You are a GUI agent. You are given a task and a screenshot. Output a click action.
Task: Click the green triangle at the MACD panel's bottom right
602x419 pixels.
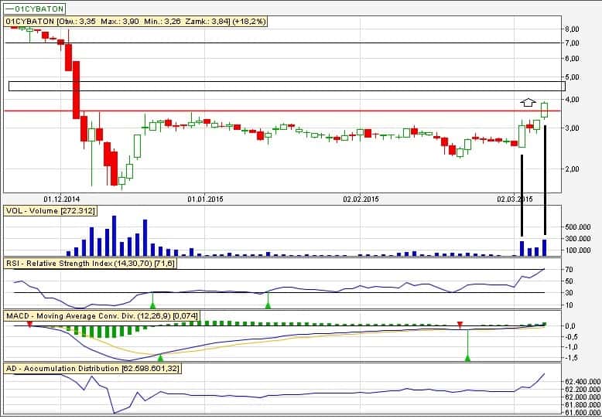pyautogui.click(x=467, y=357)
